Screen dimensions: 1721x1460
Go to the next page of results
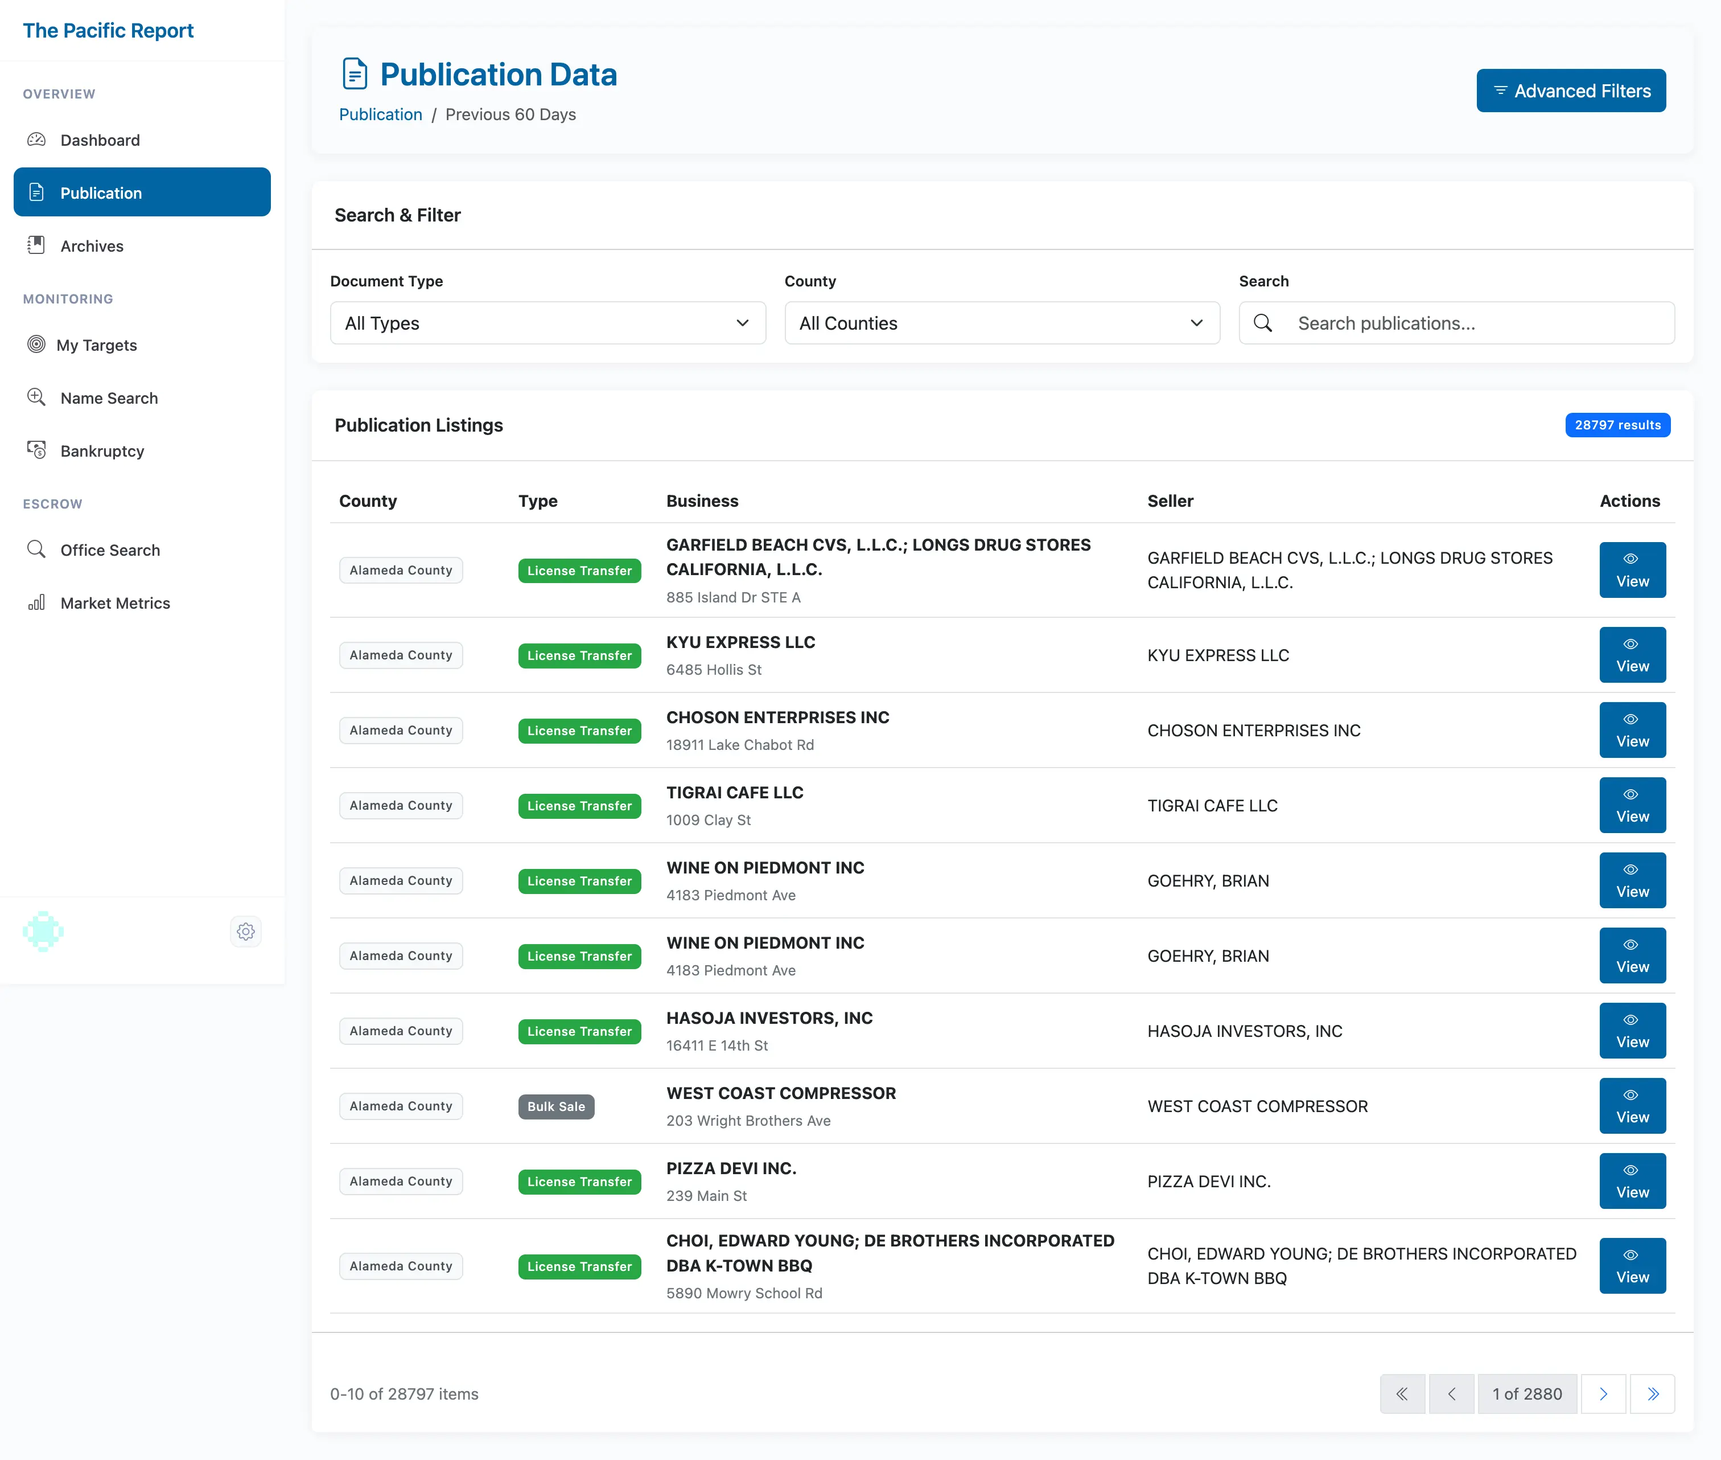(1604, 1394)
